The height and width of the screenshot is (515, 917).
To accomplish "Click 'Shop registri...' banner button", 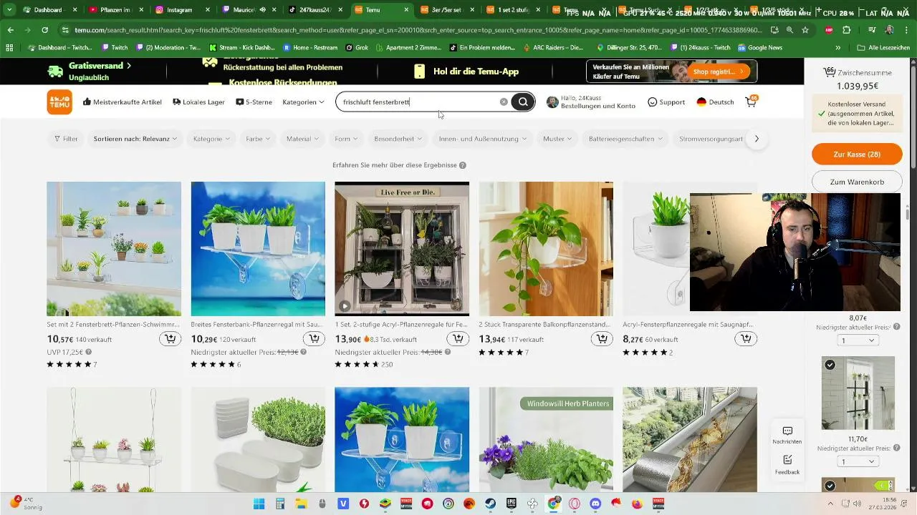I will (719, 72).
